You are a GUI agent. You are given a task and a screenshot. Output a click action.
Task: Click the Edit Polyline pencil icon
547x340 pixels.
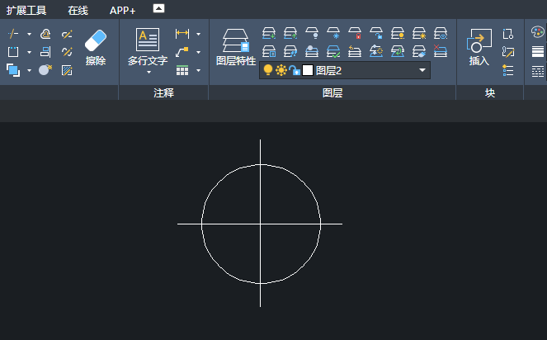pyautogui.click(x=67, y=34)
